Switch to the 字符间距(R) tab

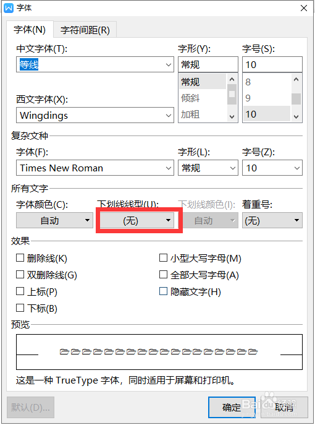point(85,30)
